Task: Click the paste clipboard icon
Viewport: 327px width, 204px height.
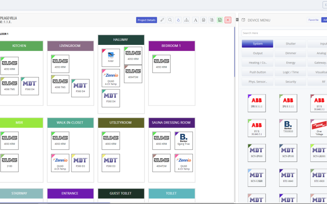Action: coord(212,20)
